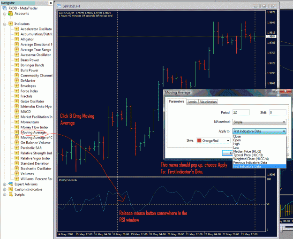Close the Navigator panel
The width and height of the screenshot is (293, 239).
click(51, 3)
